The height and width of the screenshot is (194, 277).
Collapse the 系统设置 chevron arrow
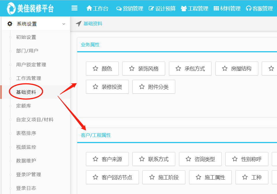point(64,24)
